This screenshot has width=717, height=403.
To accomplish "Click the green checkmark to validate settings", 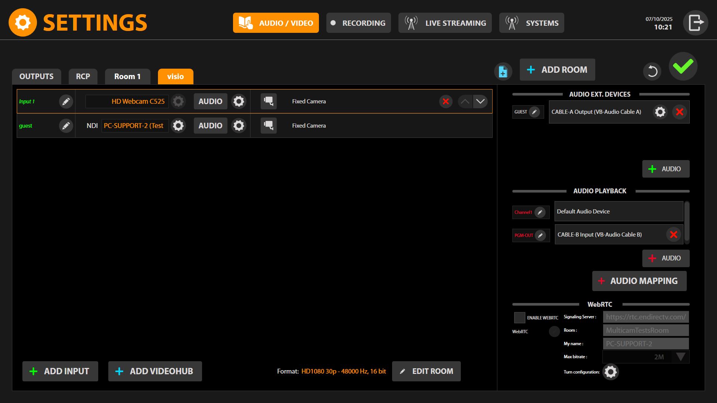I will click(683, 66).
